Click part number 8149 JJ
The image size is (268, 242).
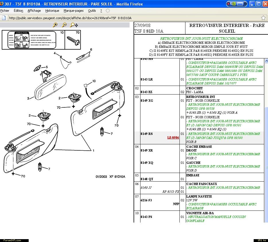click(146, 188)
